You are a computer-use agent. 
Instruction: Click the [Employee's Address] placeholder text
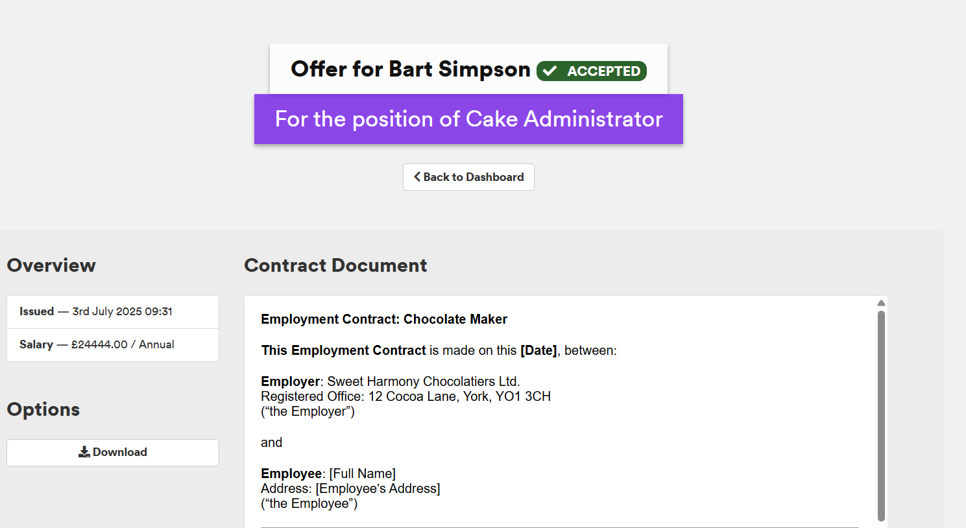click(378, 488)
